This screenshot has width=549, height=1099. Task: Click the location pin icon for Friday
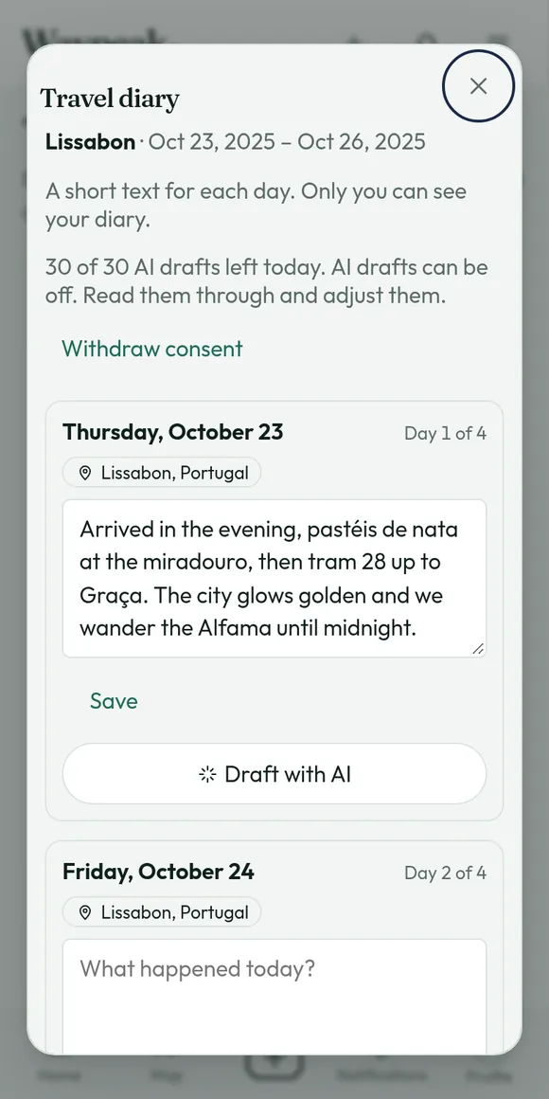(x=85, y=912)
